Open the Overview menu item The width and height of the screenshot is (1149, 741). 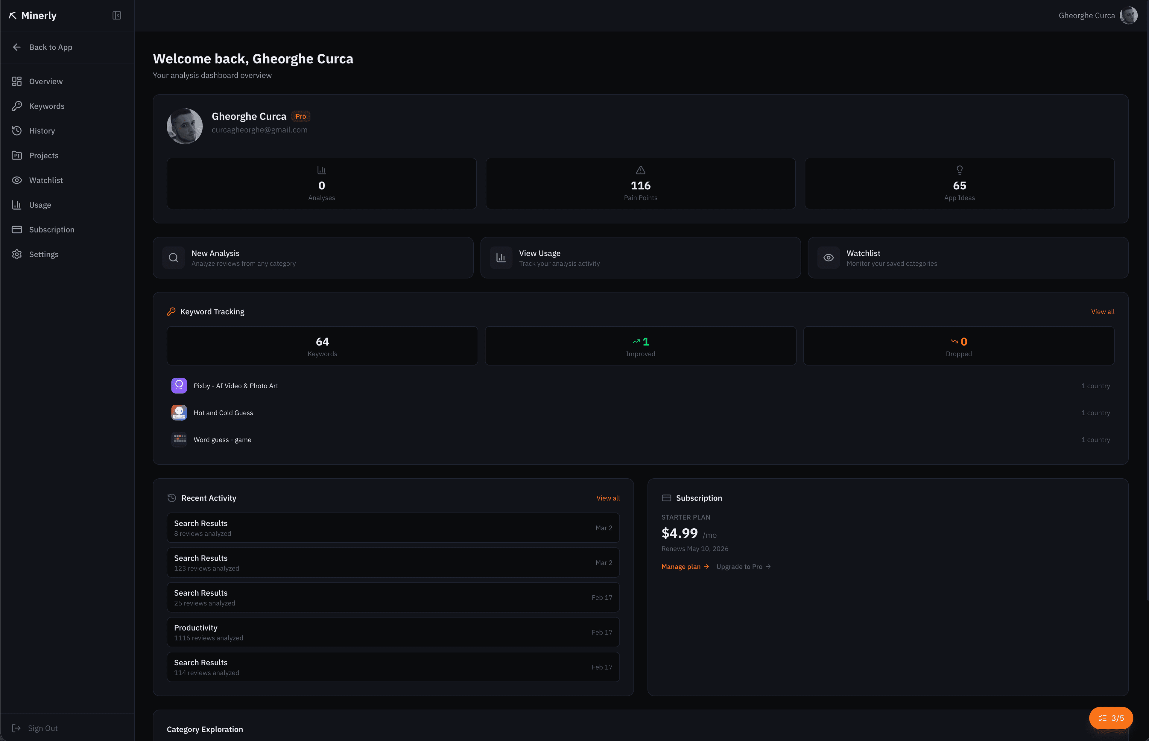(67, 81)
